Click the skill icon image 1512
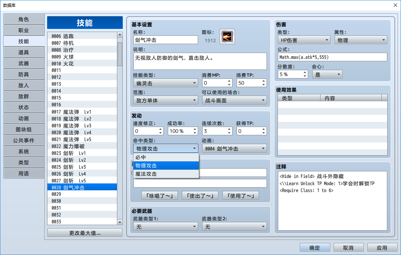Image resolution: width=401 pixels, height=255 pixels. coord(227,36)
